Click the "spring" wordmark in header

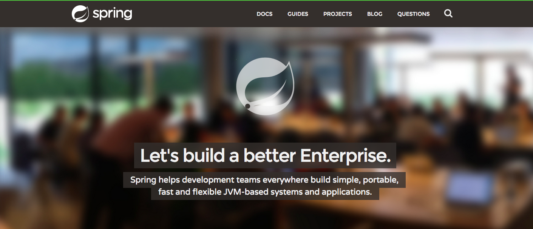[112, 14]
